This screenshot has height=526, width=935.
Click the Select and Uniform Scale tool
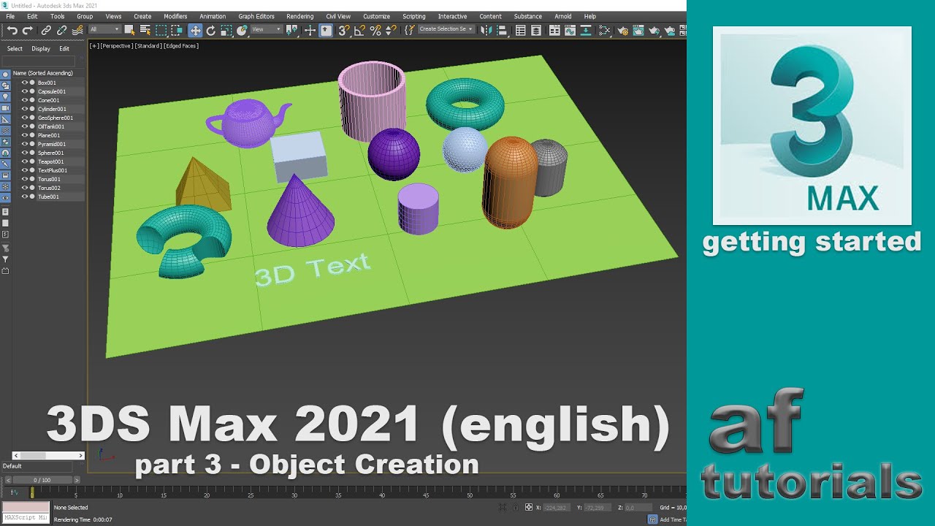226,30
